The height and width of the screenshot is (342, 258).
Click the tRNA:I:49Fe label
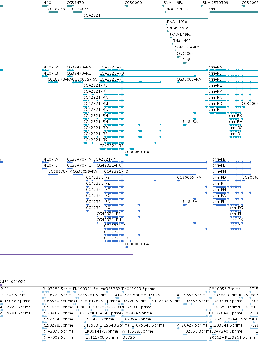click(182, 41)
